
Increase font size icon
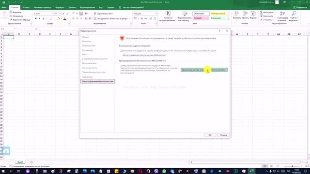[x=63, y=14]
